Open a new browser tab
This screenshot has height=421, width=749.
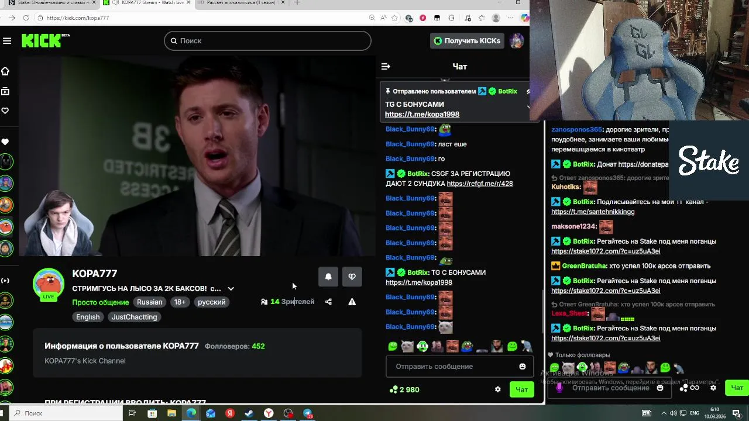point(297,3)
